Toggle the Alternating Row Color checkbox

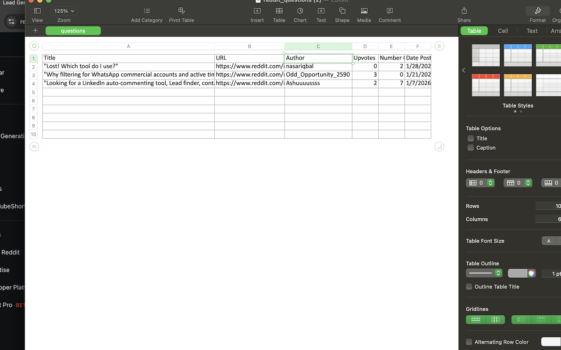pyautogui.click(x=469, y=342)
